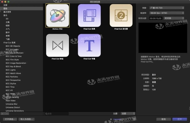Adjust the thumbnail size slider
The image size is (190, 123).
pos(118,119)
